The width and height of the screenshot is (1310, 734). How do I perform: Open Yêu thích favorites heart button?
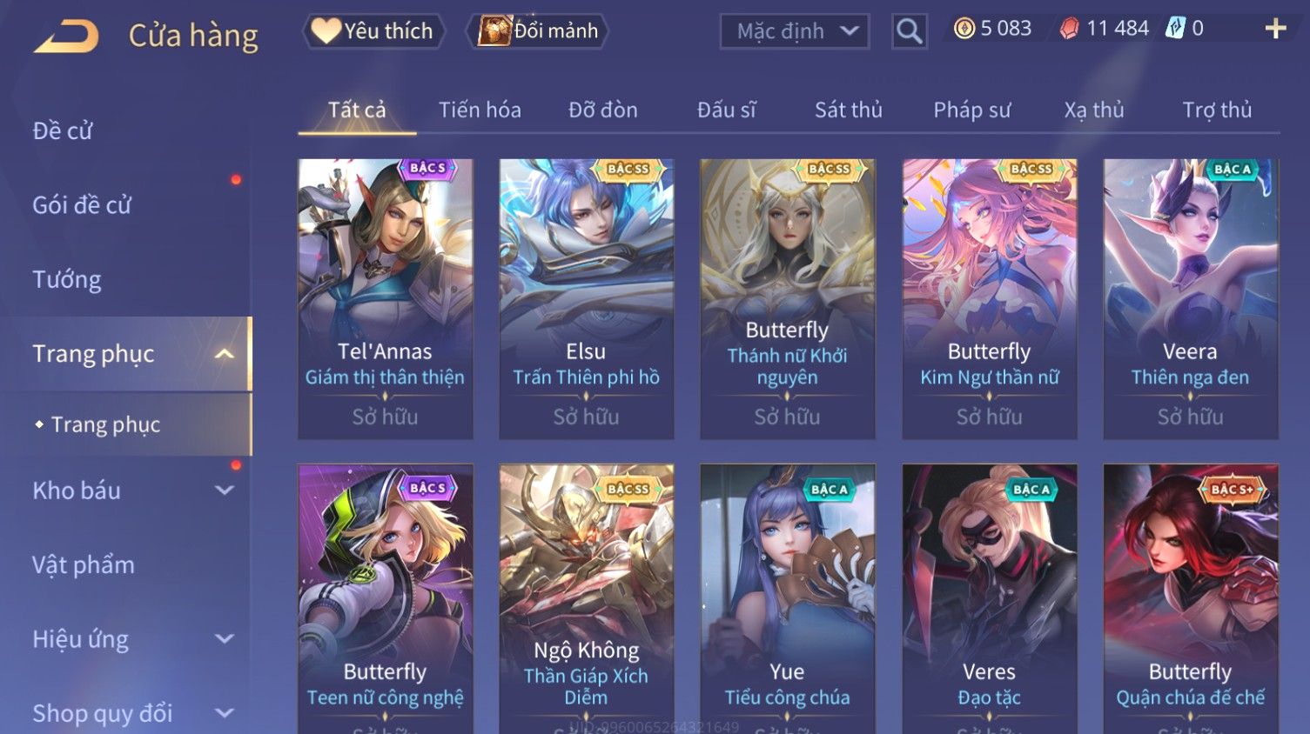pos(373,31)
